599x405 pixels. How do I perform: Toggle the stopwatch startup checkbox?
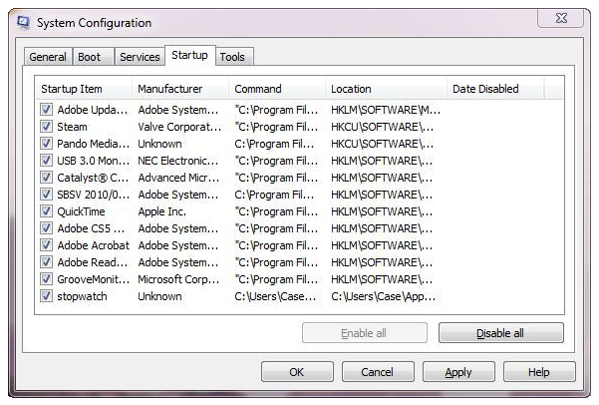click(46, 296)
